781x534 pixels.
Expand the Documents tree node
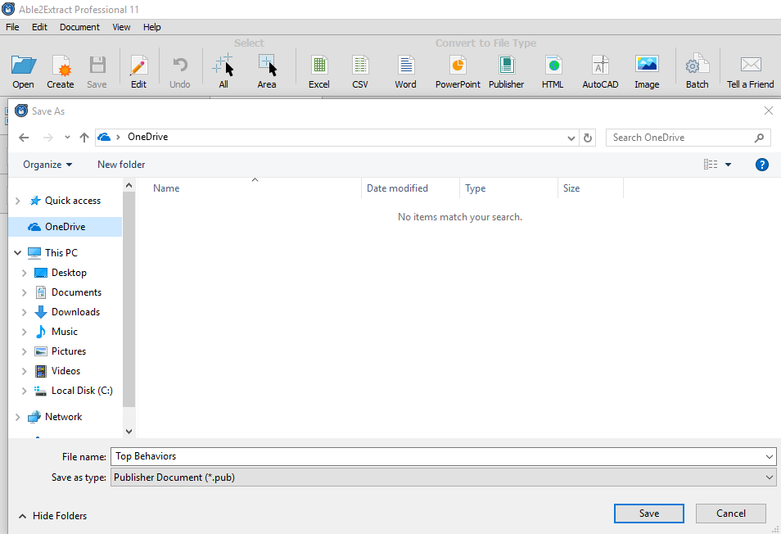click(24, 292)
